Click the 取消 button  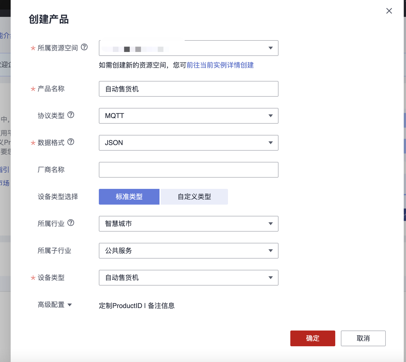(x=363, y=338)
